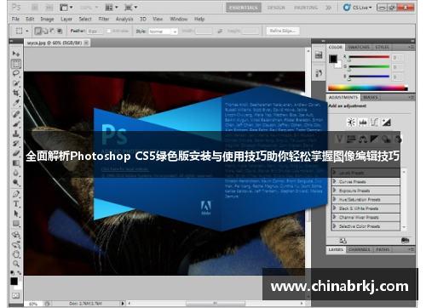Select the Hand tool
This screenshot has height=308, width=426.
coord(16,254)
